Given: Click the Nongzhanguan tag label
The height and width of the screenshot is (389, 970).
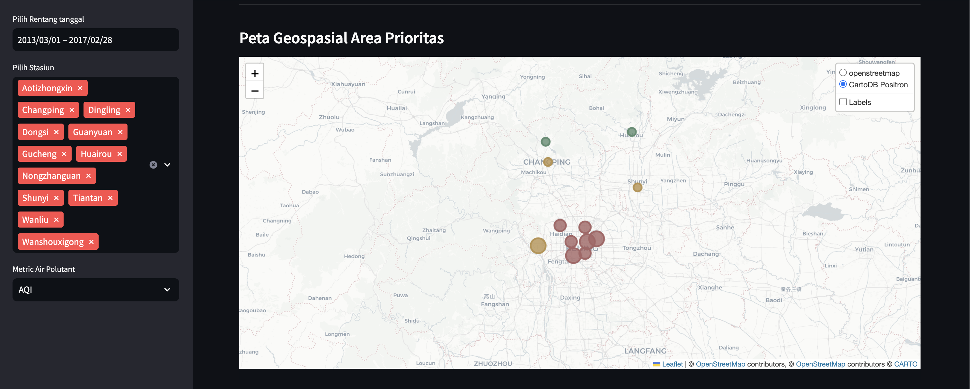Looking at the screenshot, I should [51, 176].
